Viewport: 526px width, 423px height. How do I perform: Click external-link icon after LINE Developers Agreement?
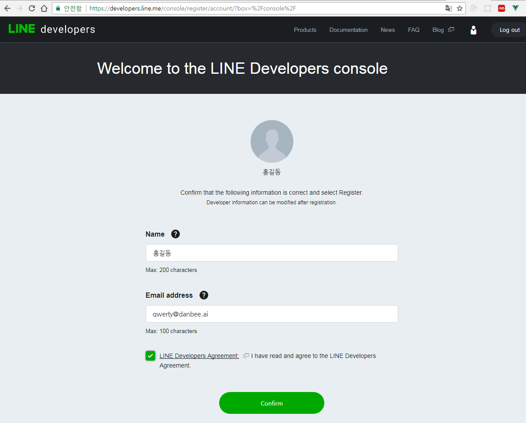[x=246, y=356]
